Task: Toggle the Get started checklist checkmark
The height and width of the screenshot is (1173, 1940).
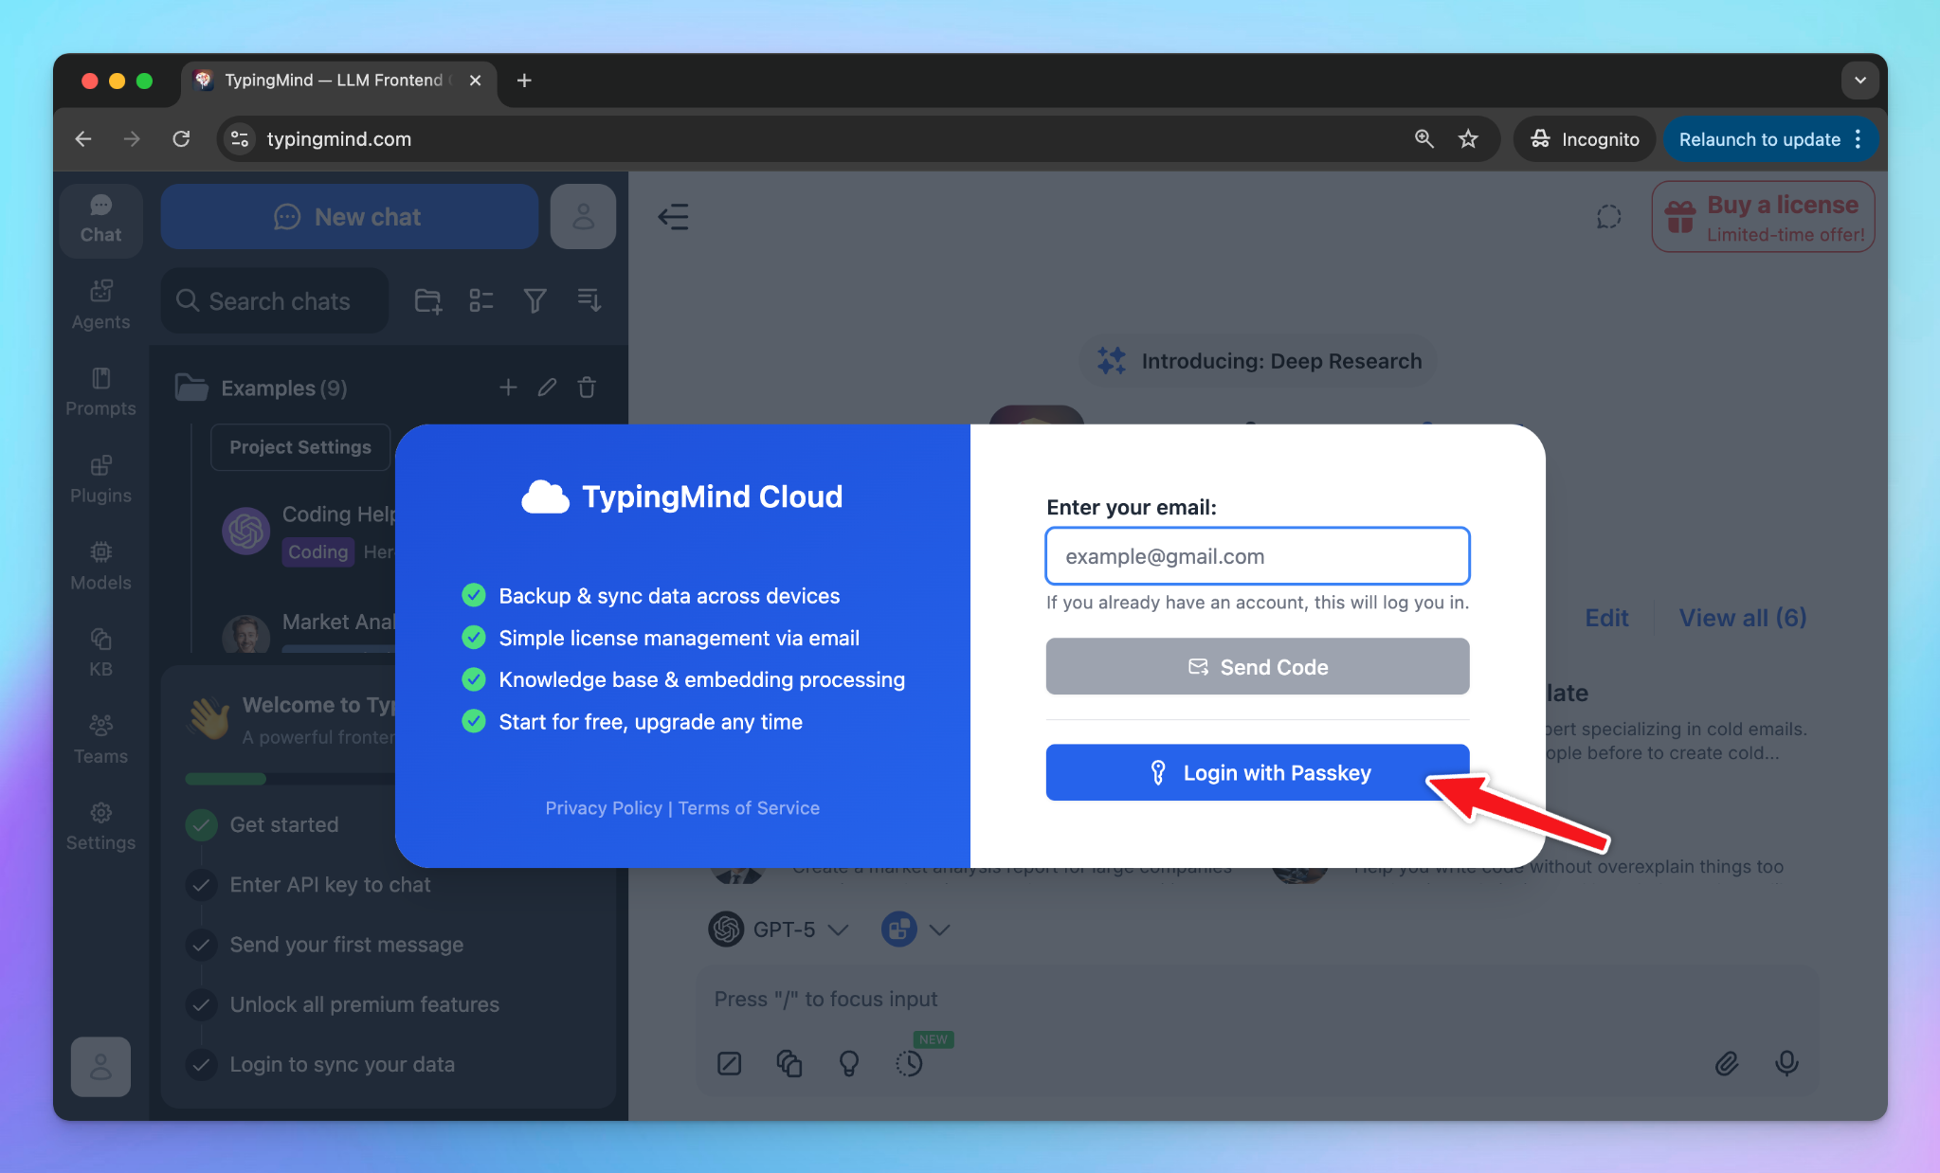Action: tap(201, 824)
